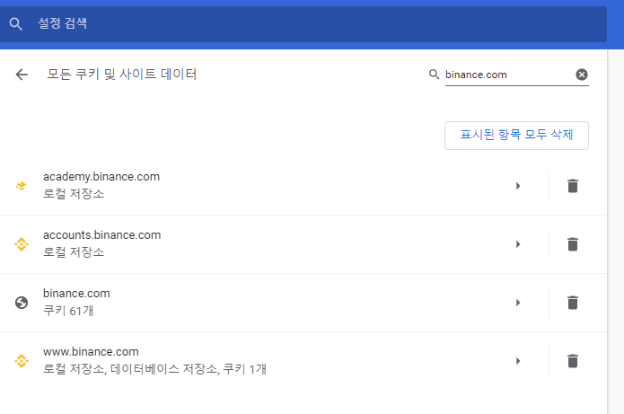
Task: Click the accounts.binance.com favicon
Action: (x=22, y=244)
